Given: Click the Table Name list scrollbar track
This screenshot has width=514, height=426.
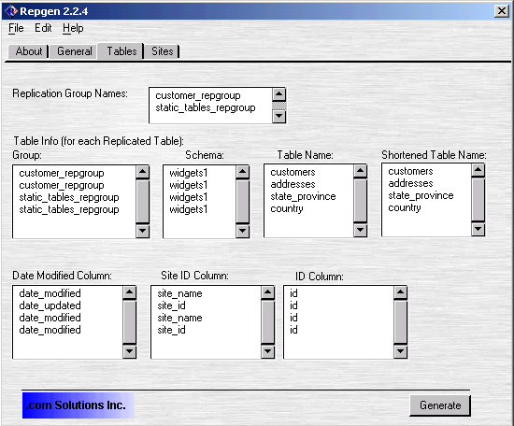Looking at the screenshot, I should pos(360,201).
